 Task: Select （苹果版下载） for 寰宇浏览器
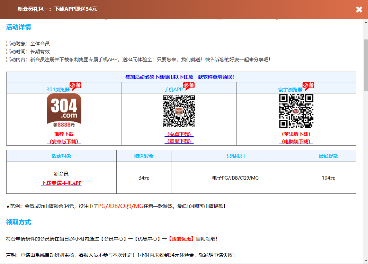tap(296, 134)
